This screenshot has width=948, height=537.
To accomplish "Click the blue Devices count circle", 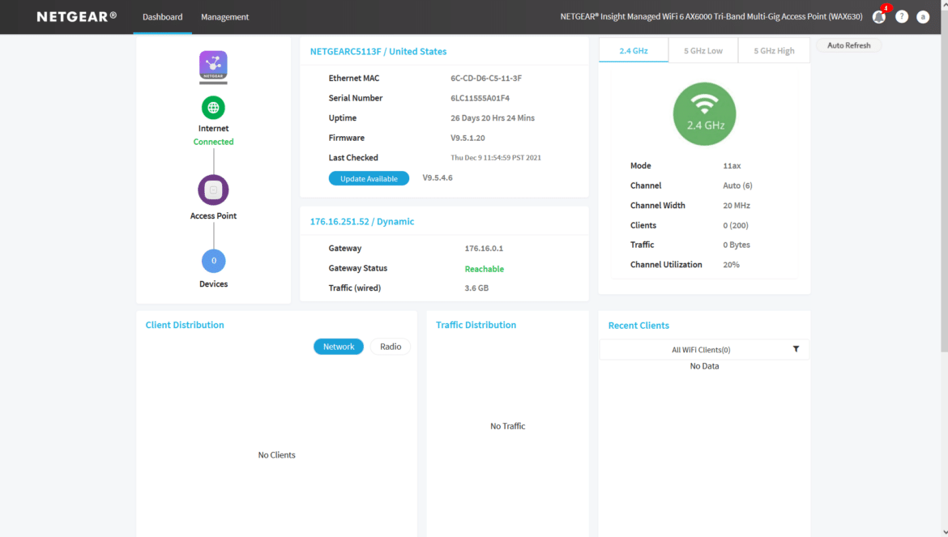I will (x=213, y=261).
